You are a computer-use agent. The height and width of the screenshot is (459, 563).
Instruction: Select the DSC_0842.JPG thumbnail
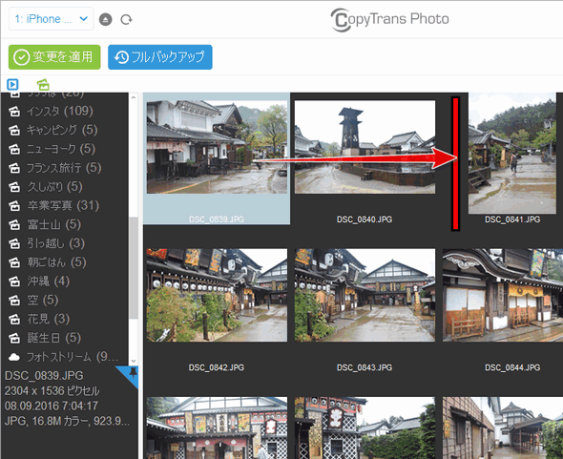(217, 295)
